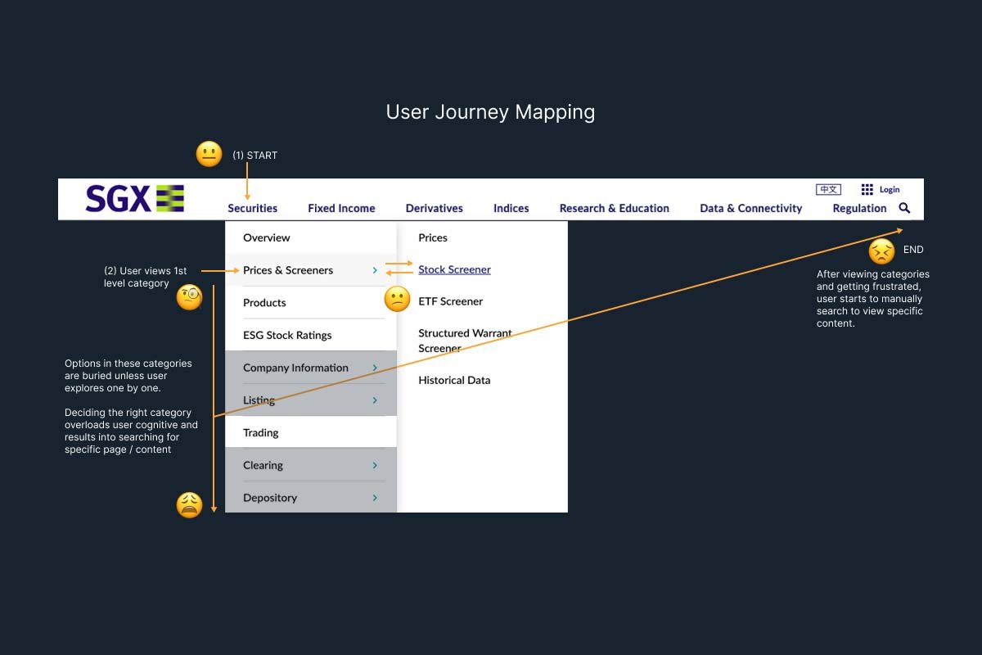The height and width of the screenshot is (655, 982).
Task: Expand the Listing submenu arrow
Action: [x=375, y=400]
